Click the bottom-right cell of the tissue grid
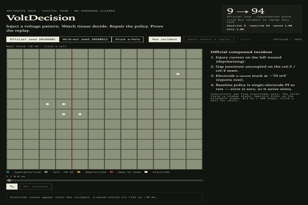308x205 pixels. click(x=194, y=165)
